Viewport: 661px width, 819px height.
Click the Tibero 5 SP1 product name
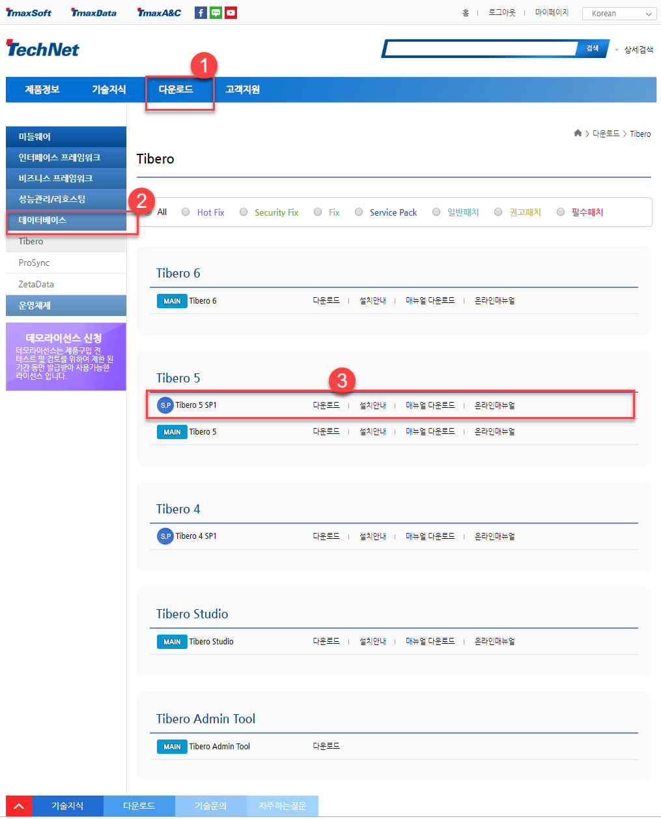[196, 405]
